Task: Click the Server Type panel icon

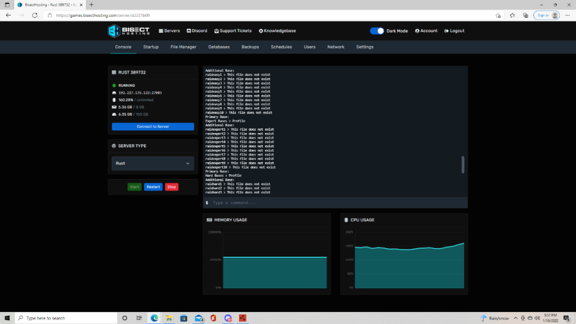Action: (114, 146)
